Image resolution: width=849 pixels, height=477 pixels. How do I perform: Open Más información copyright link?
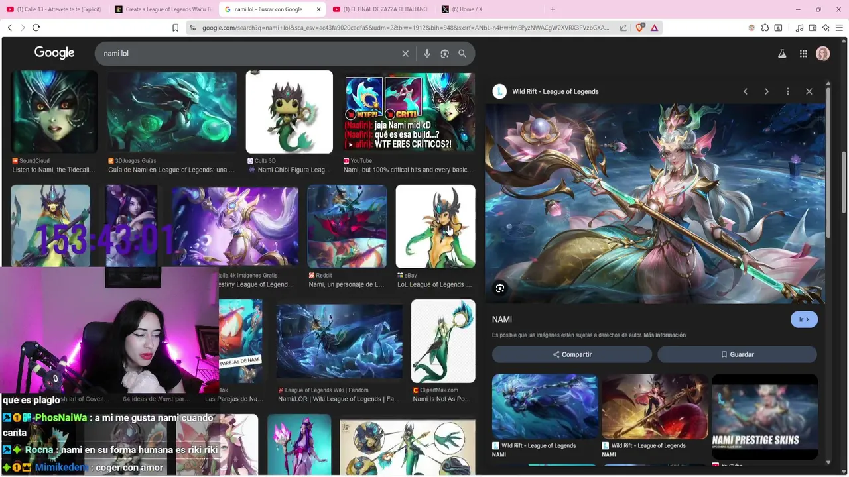(665, 335)
